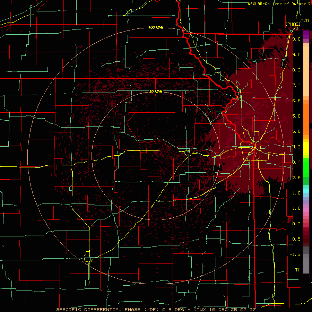Viewport: 312px width, 312px height.
Task: Click the 9.8 value on color scale
Action: [296, 39]
